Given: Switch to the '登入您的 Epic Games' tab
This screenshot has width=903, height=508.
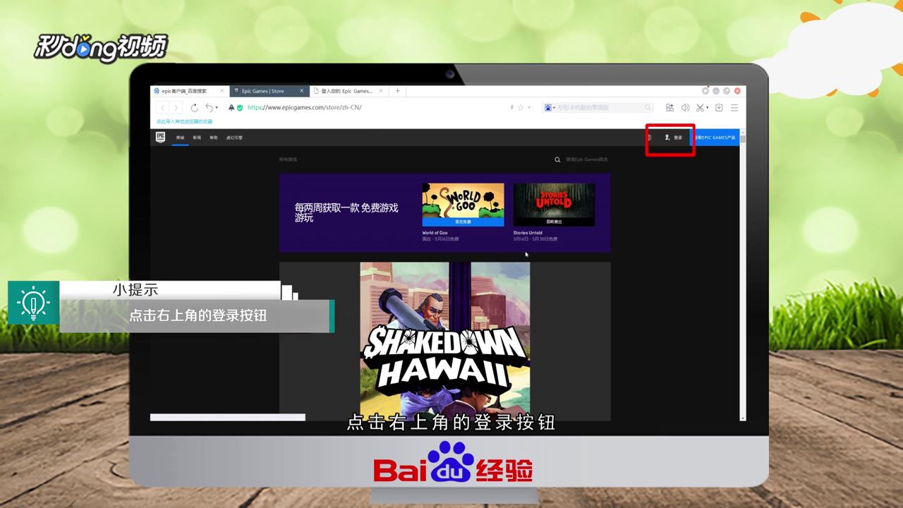Looking at the screenshot, I should 349,91.
